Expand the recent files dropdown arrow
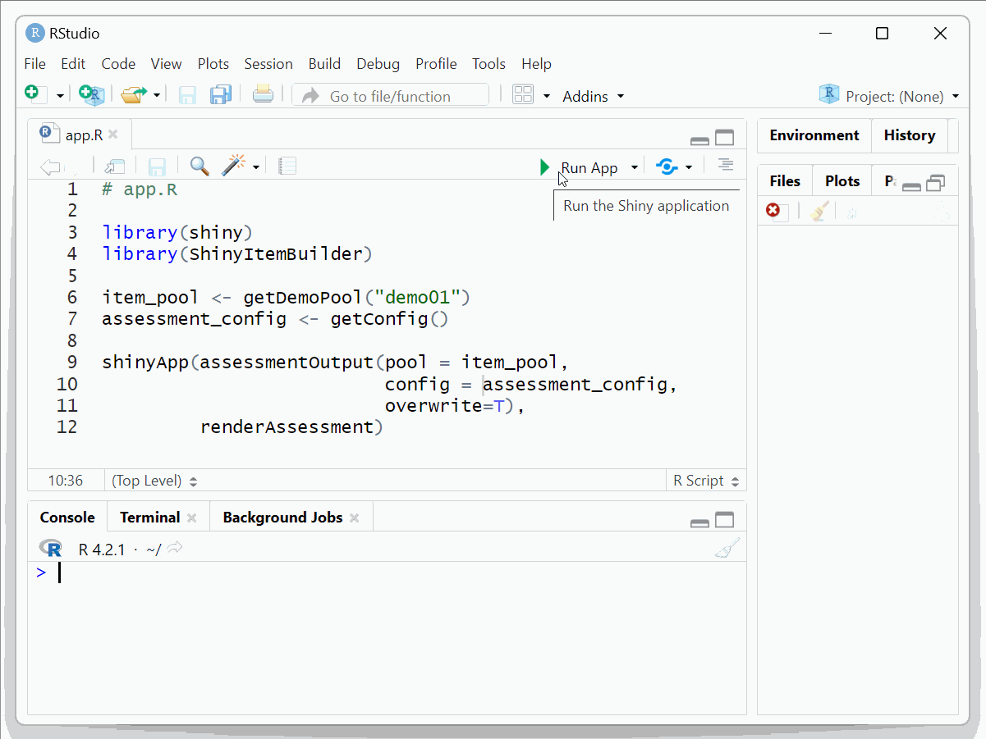The image size is (986, 739). pos(157,96)
